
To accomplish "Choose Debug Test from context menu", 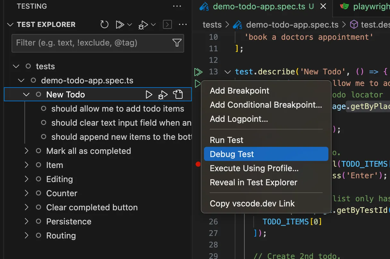I will (x=266, y=154).
